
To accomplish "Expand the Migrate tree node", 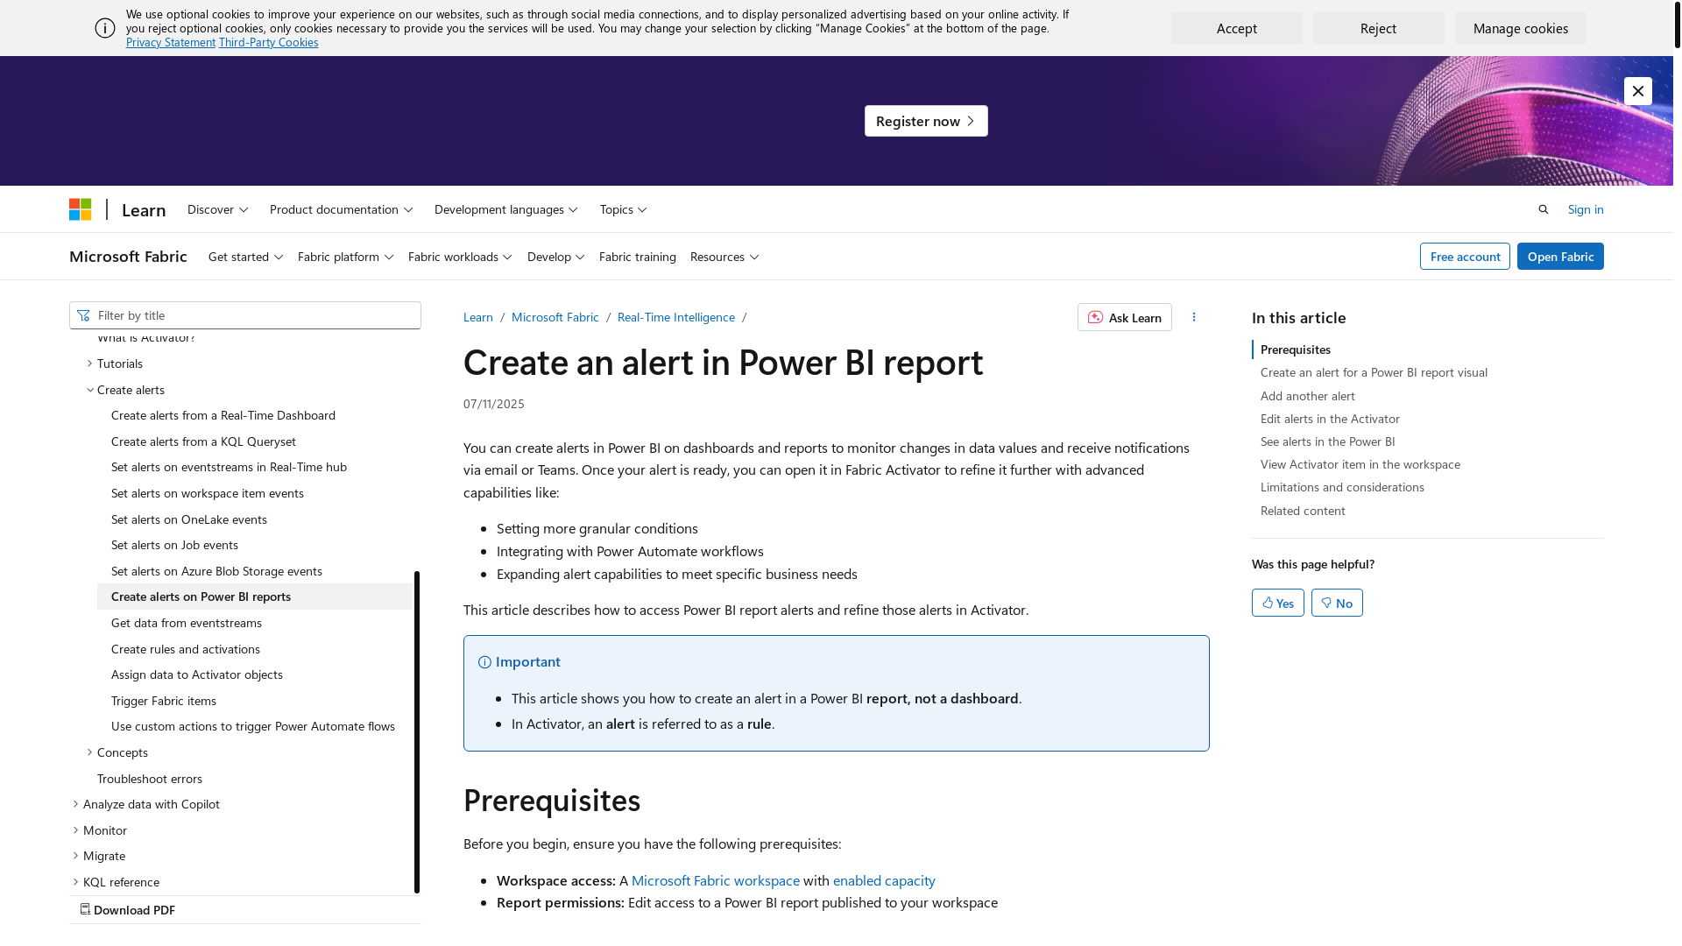I will (x=75, y=856).
